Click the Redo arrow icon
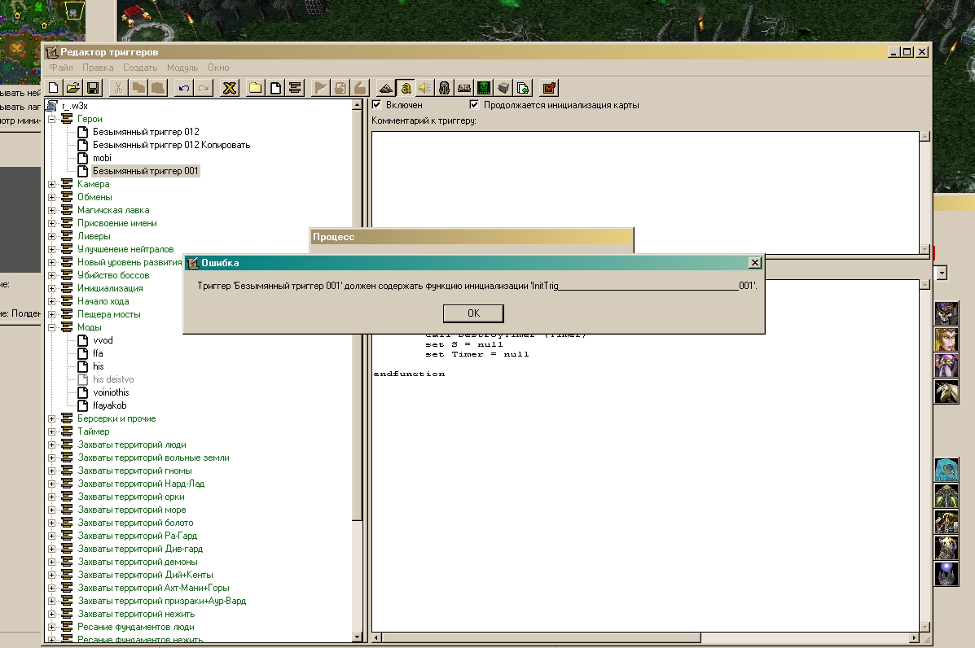Image resolution: width=975 pixels, height=648 pixels. click(x=204, y=88)
